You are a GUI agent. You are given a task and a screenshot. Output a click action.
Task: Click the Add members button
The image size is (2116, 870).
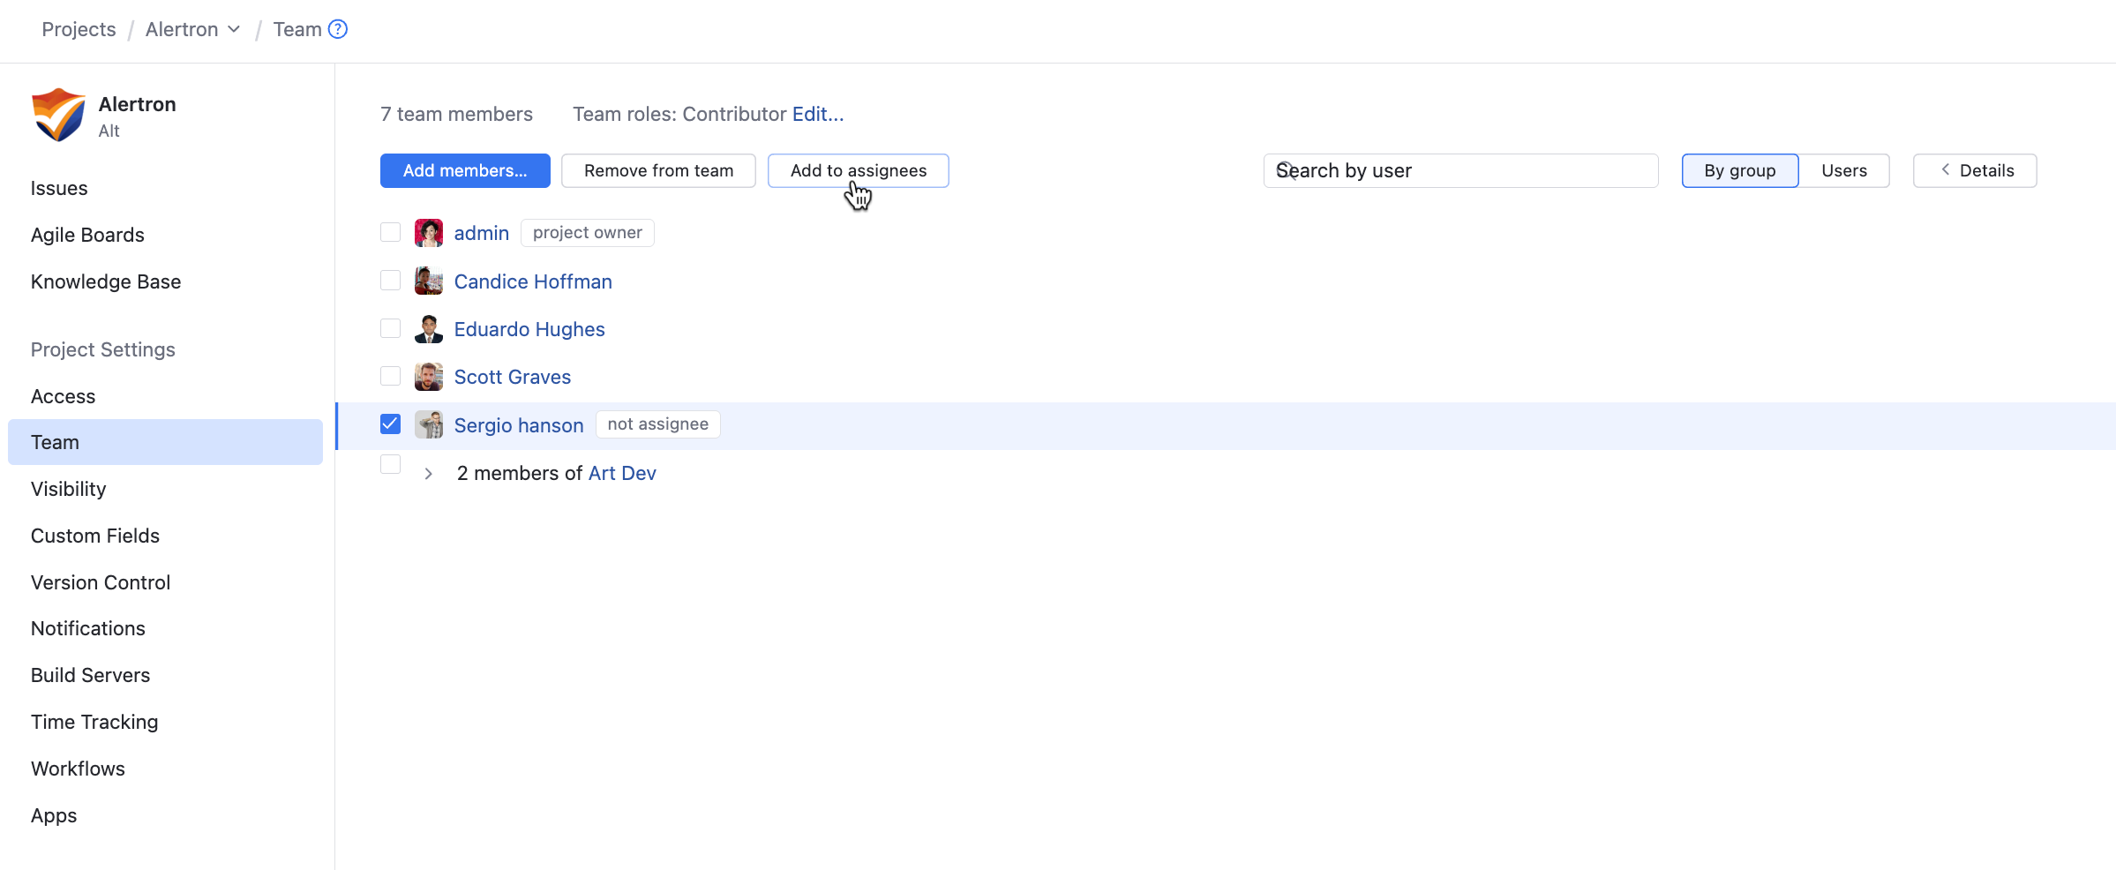(x=465, y=170)
